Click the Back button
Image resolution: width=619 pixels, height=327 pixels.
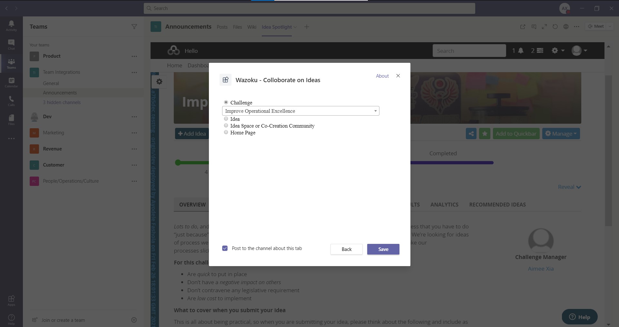point(347,249)
